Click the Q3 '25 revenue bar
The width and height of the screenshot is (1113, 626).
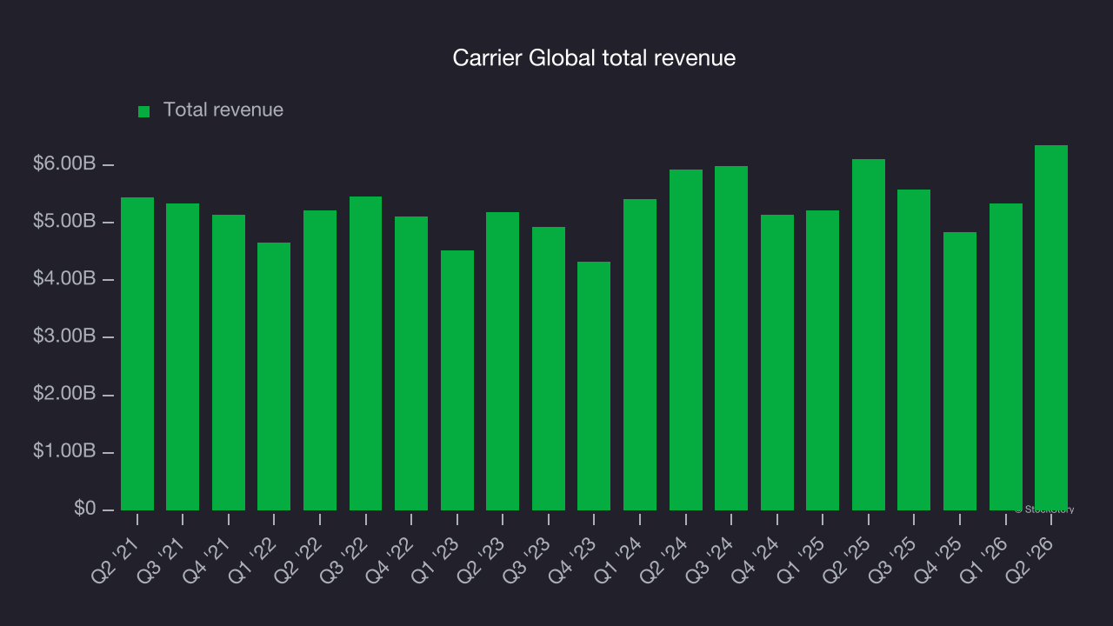pyautogui.click(x=914, y=350)
